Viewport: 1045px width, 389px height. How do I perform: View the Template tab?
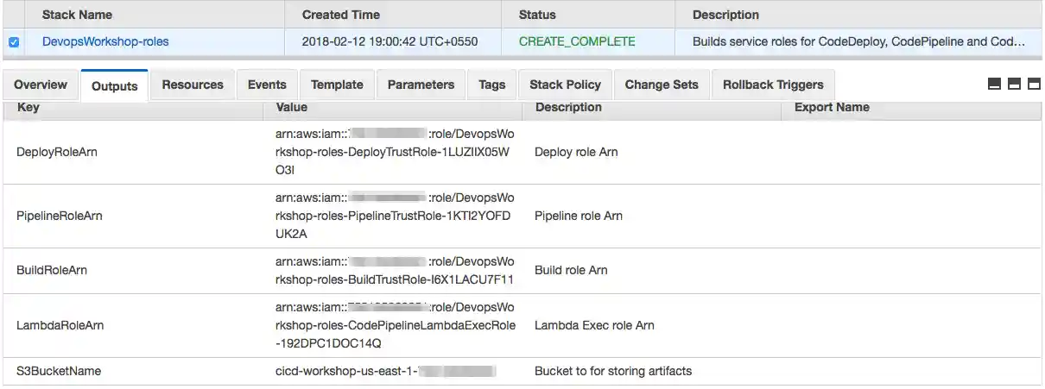(x=337, y=85)
